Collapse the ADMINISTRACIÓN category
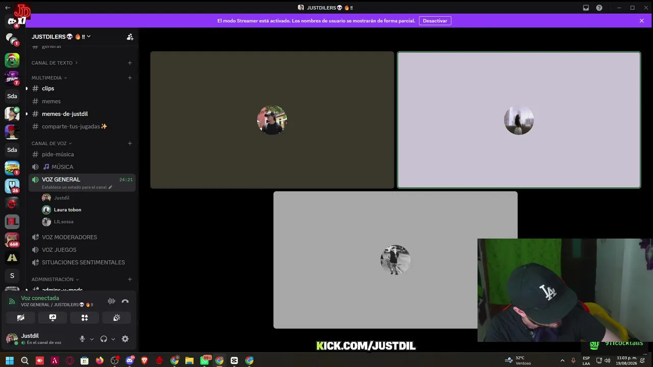Screen dimensions: 653x367 [x=55, y=279]
